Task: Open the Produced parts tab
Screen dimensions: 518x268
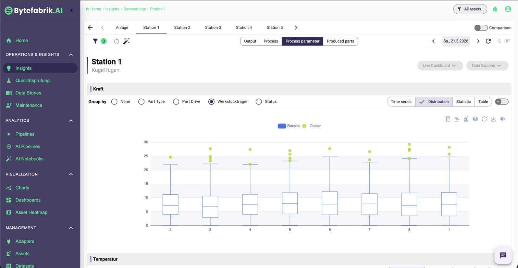Action: [x=340, y=41]
